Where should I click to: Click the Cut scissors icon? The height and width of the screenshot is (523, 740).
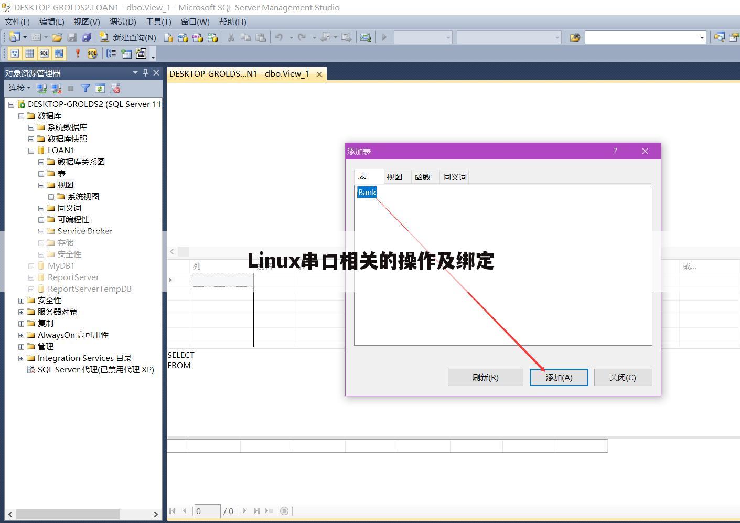pos(230,37)
